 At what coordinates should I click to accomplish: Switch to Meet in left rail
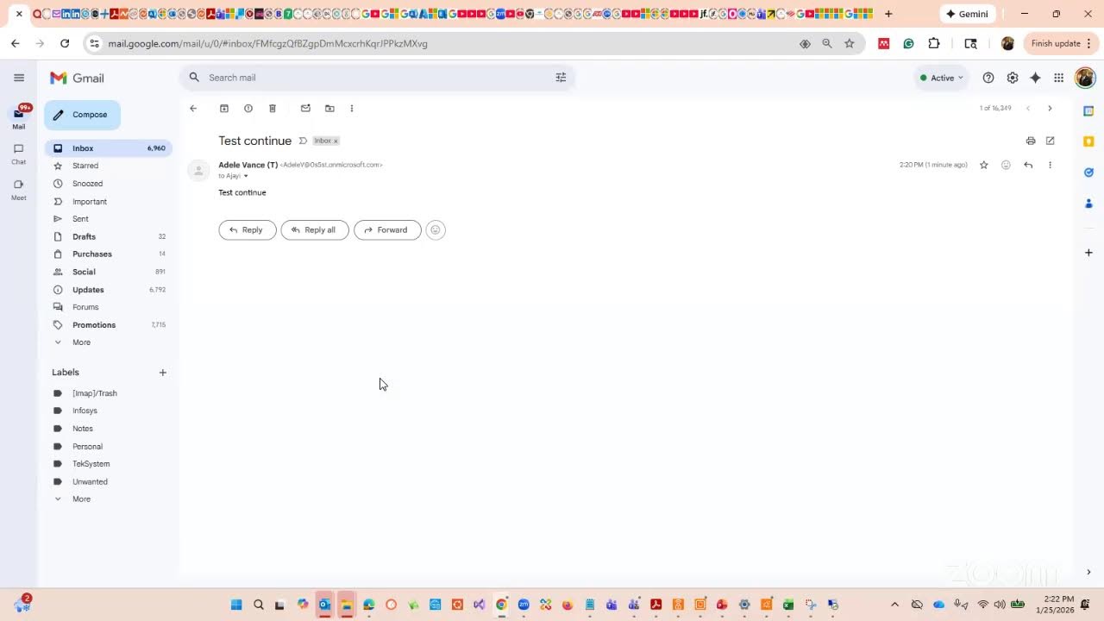(x=19, y=190)
